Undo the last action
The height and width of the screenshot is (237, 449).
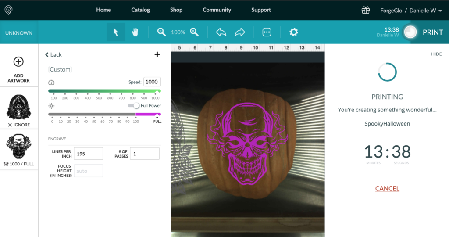pyautogui.click(x=221, y=32)
